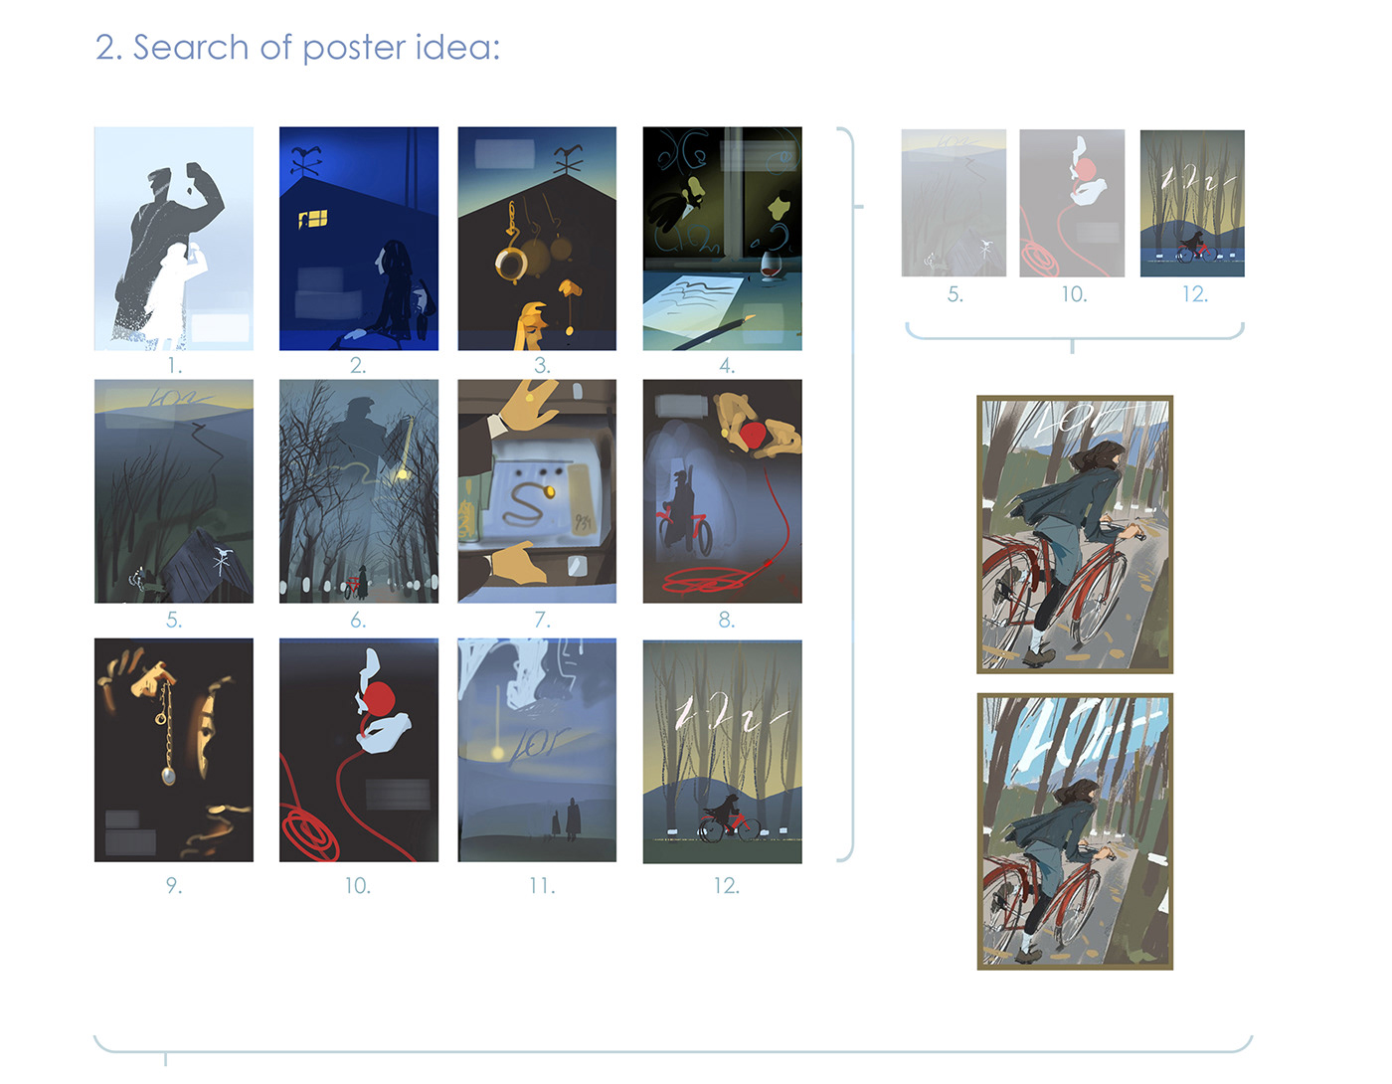The image size is (1392, 1084).
Task: Select sketch 2 blue house at night
Action: pyautogui.click(x=359, y=239)
